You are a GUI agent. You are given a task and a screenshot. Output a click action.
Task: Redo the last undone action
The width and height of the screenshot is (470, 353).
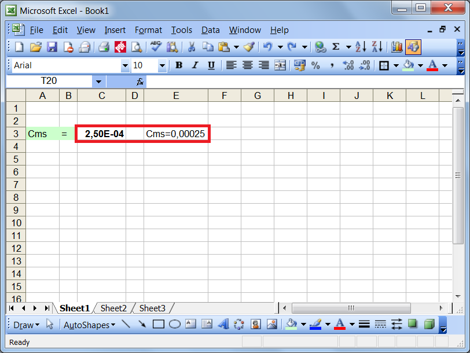[292, 47]
